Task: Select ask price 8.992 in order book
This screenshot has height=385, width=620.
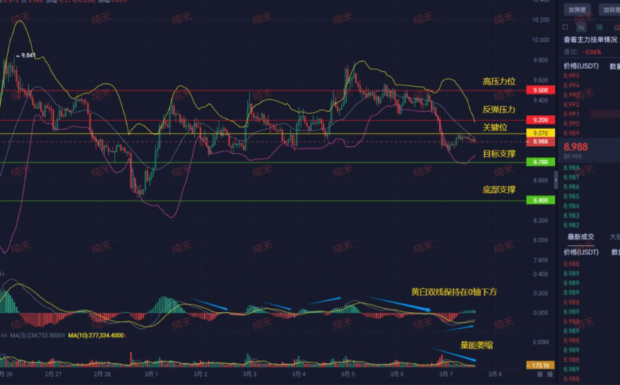Action: pos(571,105)
